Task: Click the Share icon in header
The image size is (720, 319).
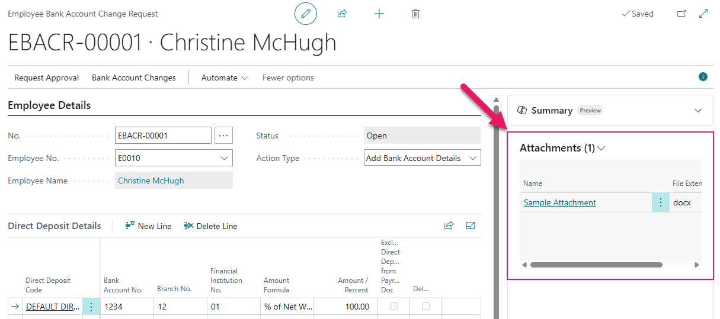Action: 342,14
